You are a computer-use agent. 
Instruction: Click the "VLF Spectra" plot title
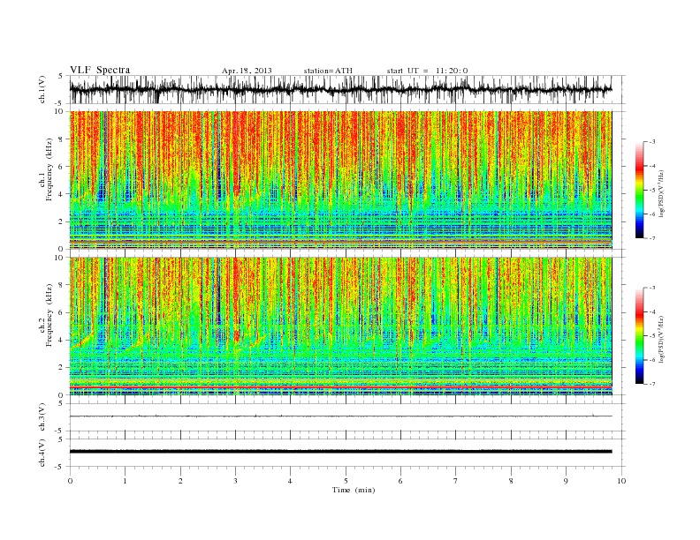(x=100, y=70)
